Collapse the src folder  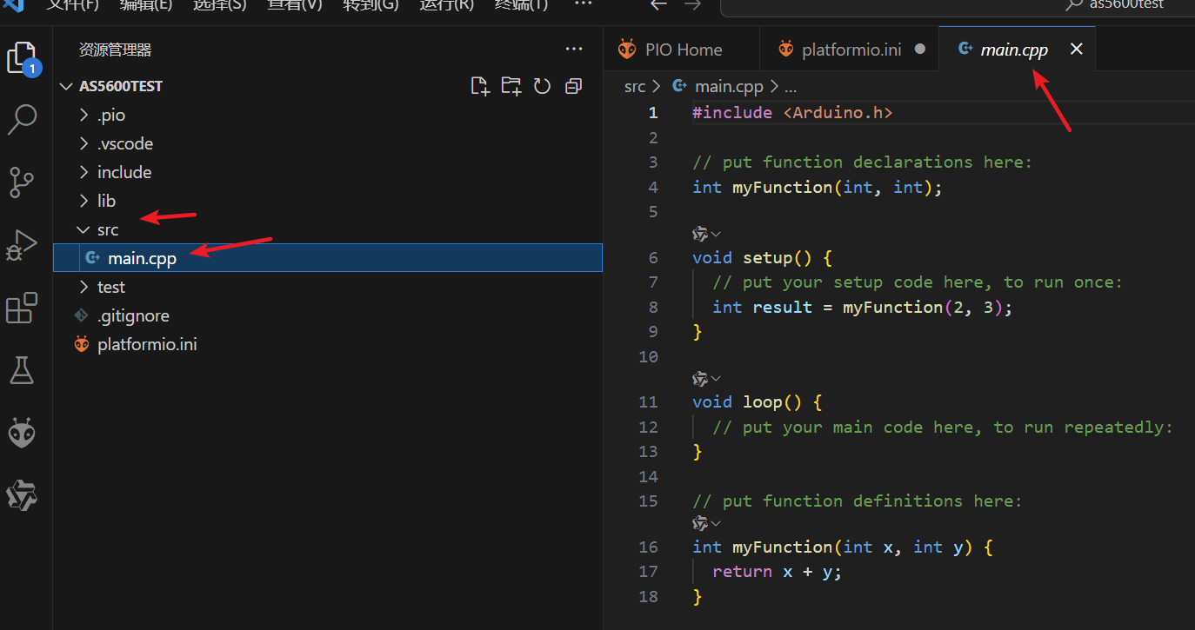[x=107, y=229]
